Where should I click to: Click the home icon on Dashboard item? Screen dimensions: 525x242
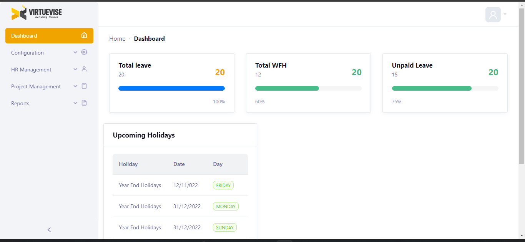(x=84, y=36)
